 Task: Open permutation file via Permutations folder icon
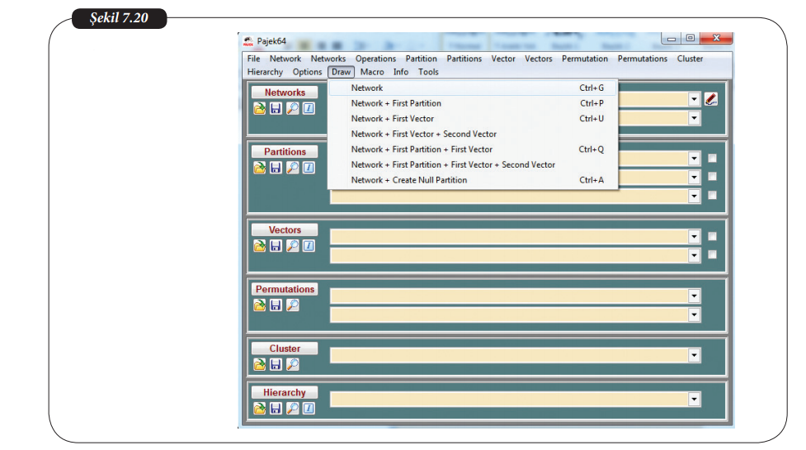259,305
